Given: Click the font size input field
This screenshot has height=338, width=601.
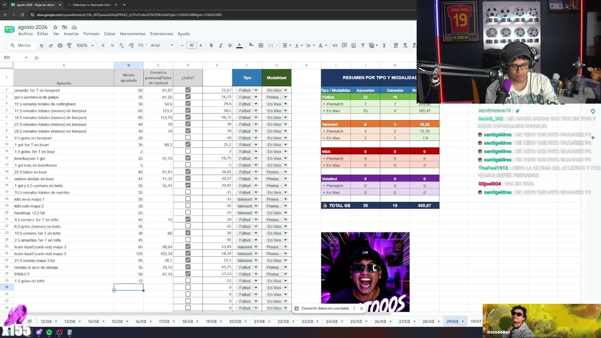Looking at the screenshot, I should tap(192, 46).
